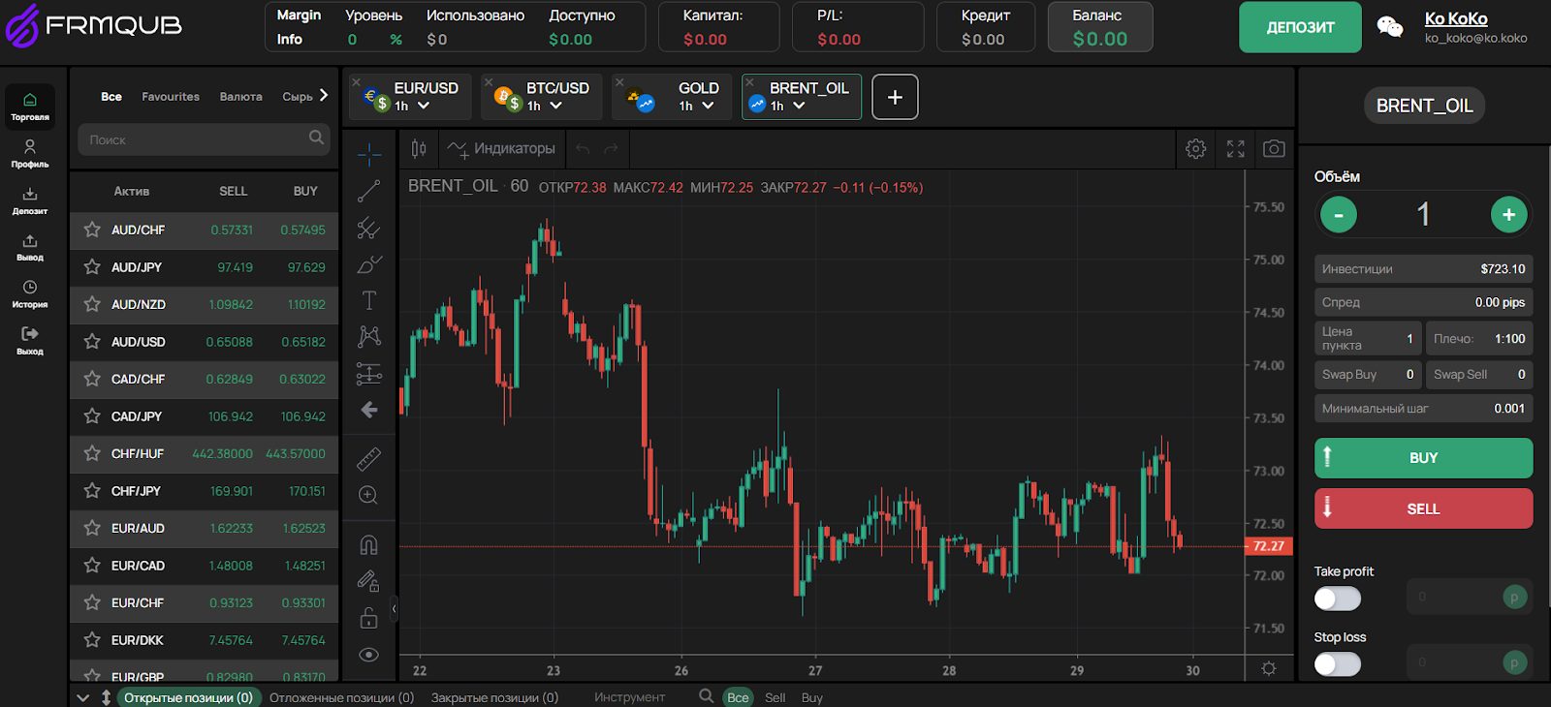Open Закрытые позиции tab
Image resolution: width=1551 pixels, height=707 pixels.
click(x=494, y=697)
